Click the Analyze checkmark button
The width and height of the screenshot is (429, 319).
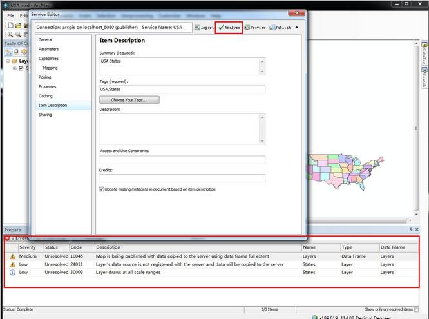(x=229, y=27)
